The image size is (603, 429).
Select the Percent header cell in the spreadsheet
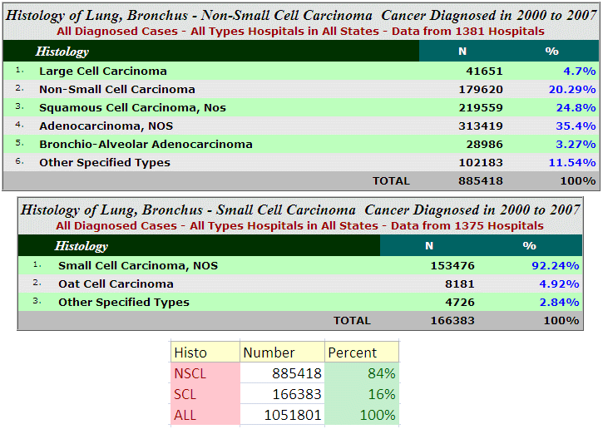[353, 353]
